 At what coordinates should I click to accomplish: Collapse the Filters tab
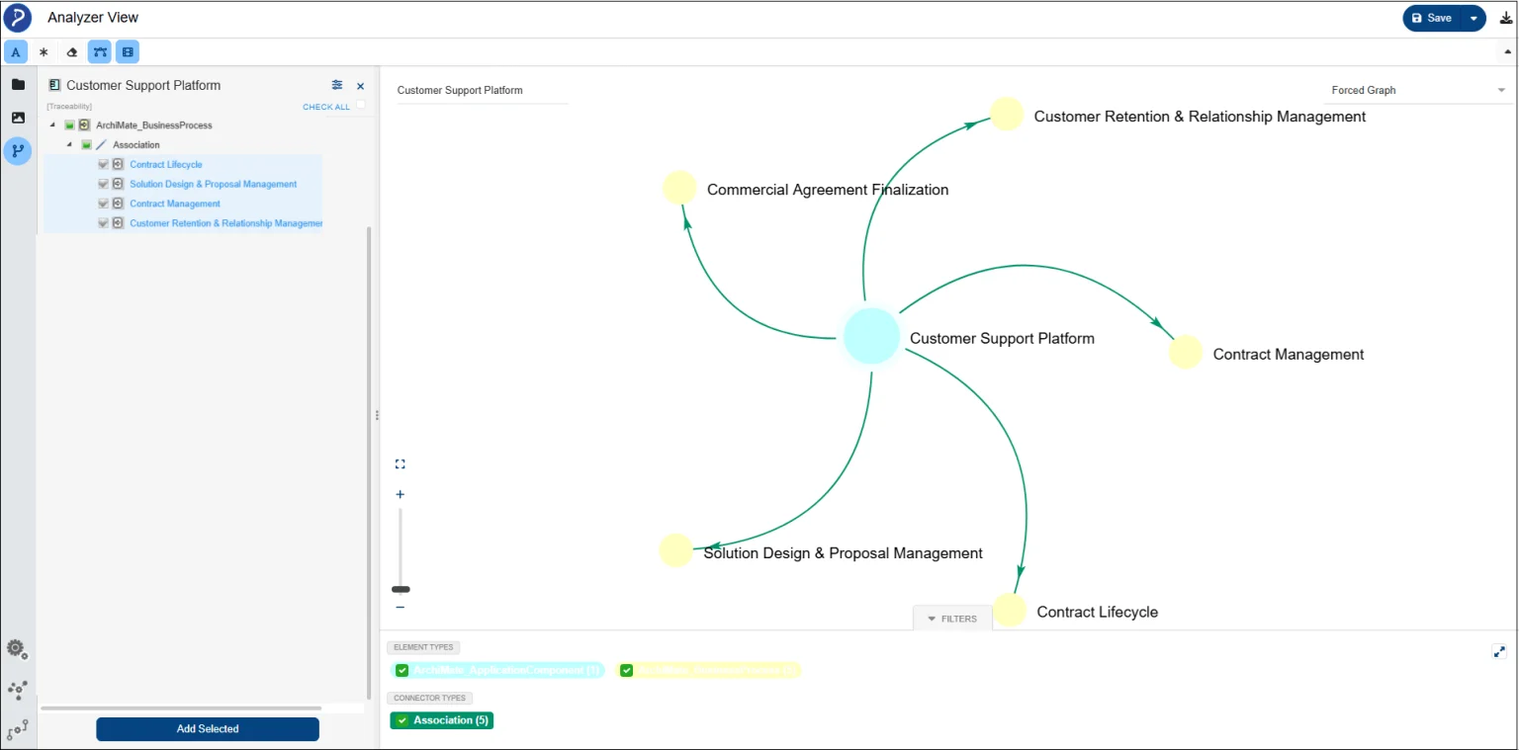click(951, 619)
